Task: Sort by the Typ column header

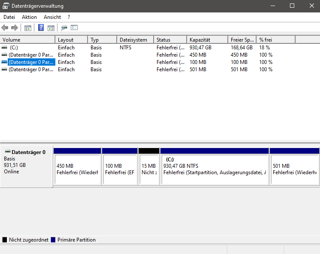Action: point(103,40)
